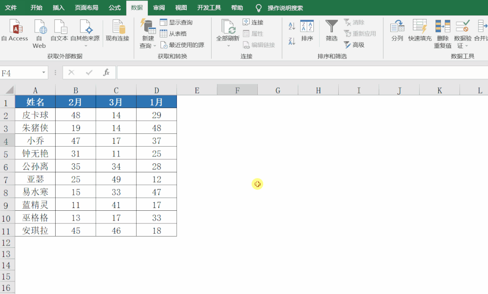
Task: Sort ascending A to Z
Action: pos(292,26)
